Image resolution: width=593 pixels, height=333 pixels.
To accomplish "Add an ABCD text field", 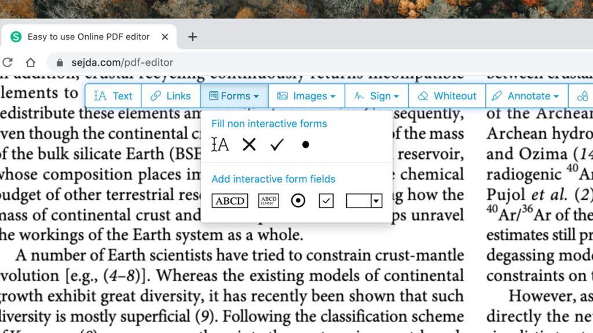I will tap(229, 201).
